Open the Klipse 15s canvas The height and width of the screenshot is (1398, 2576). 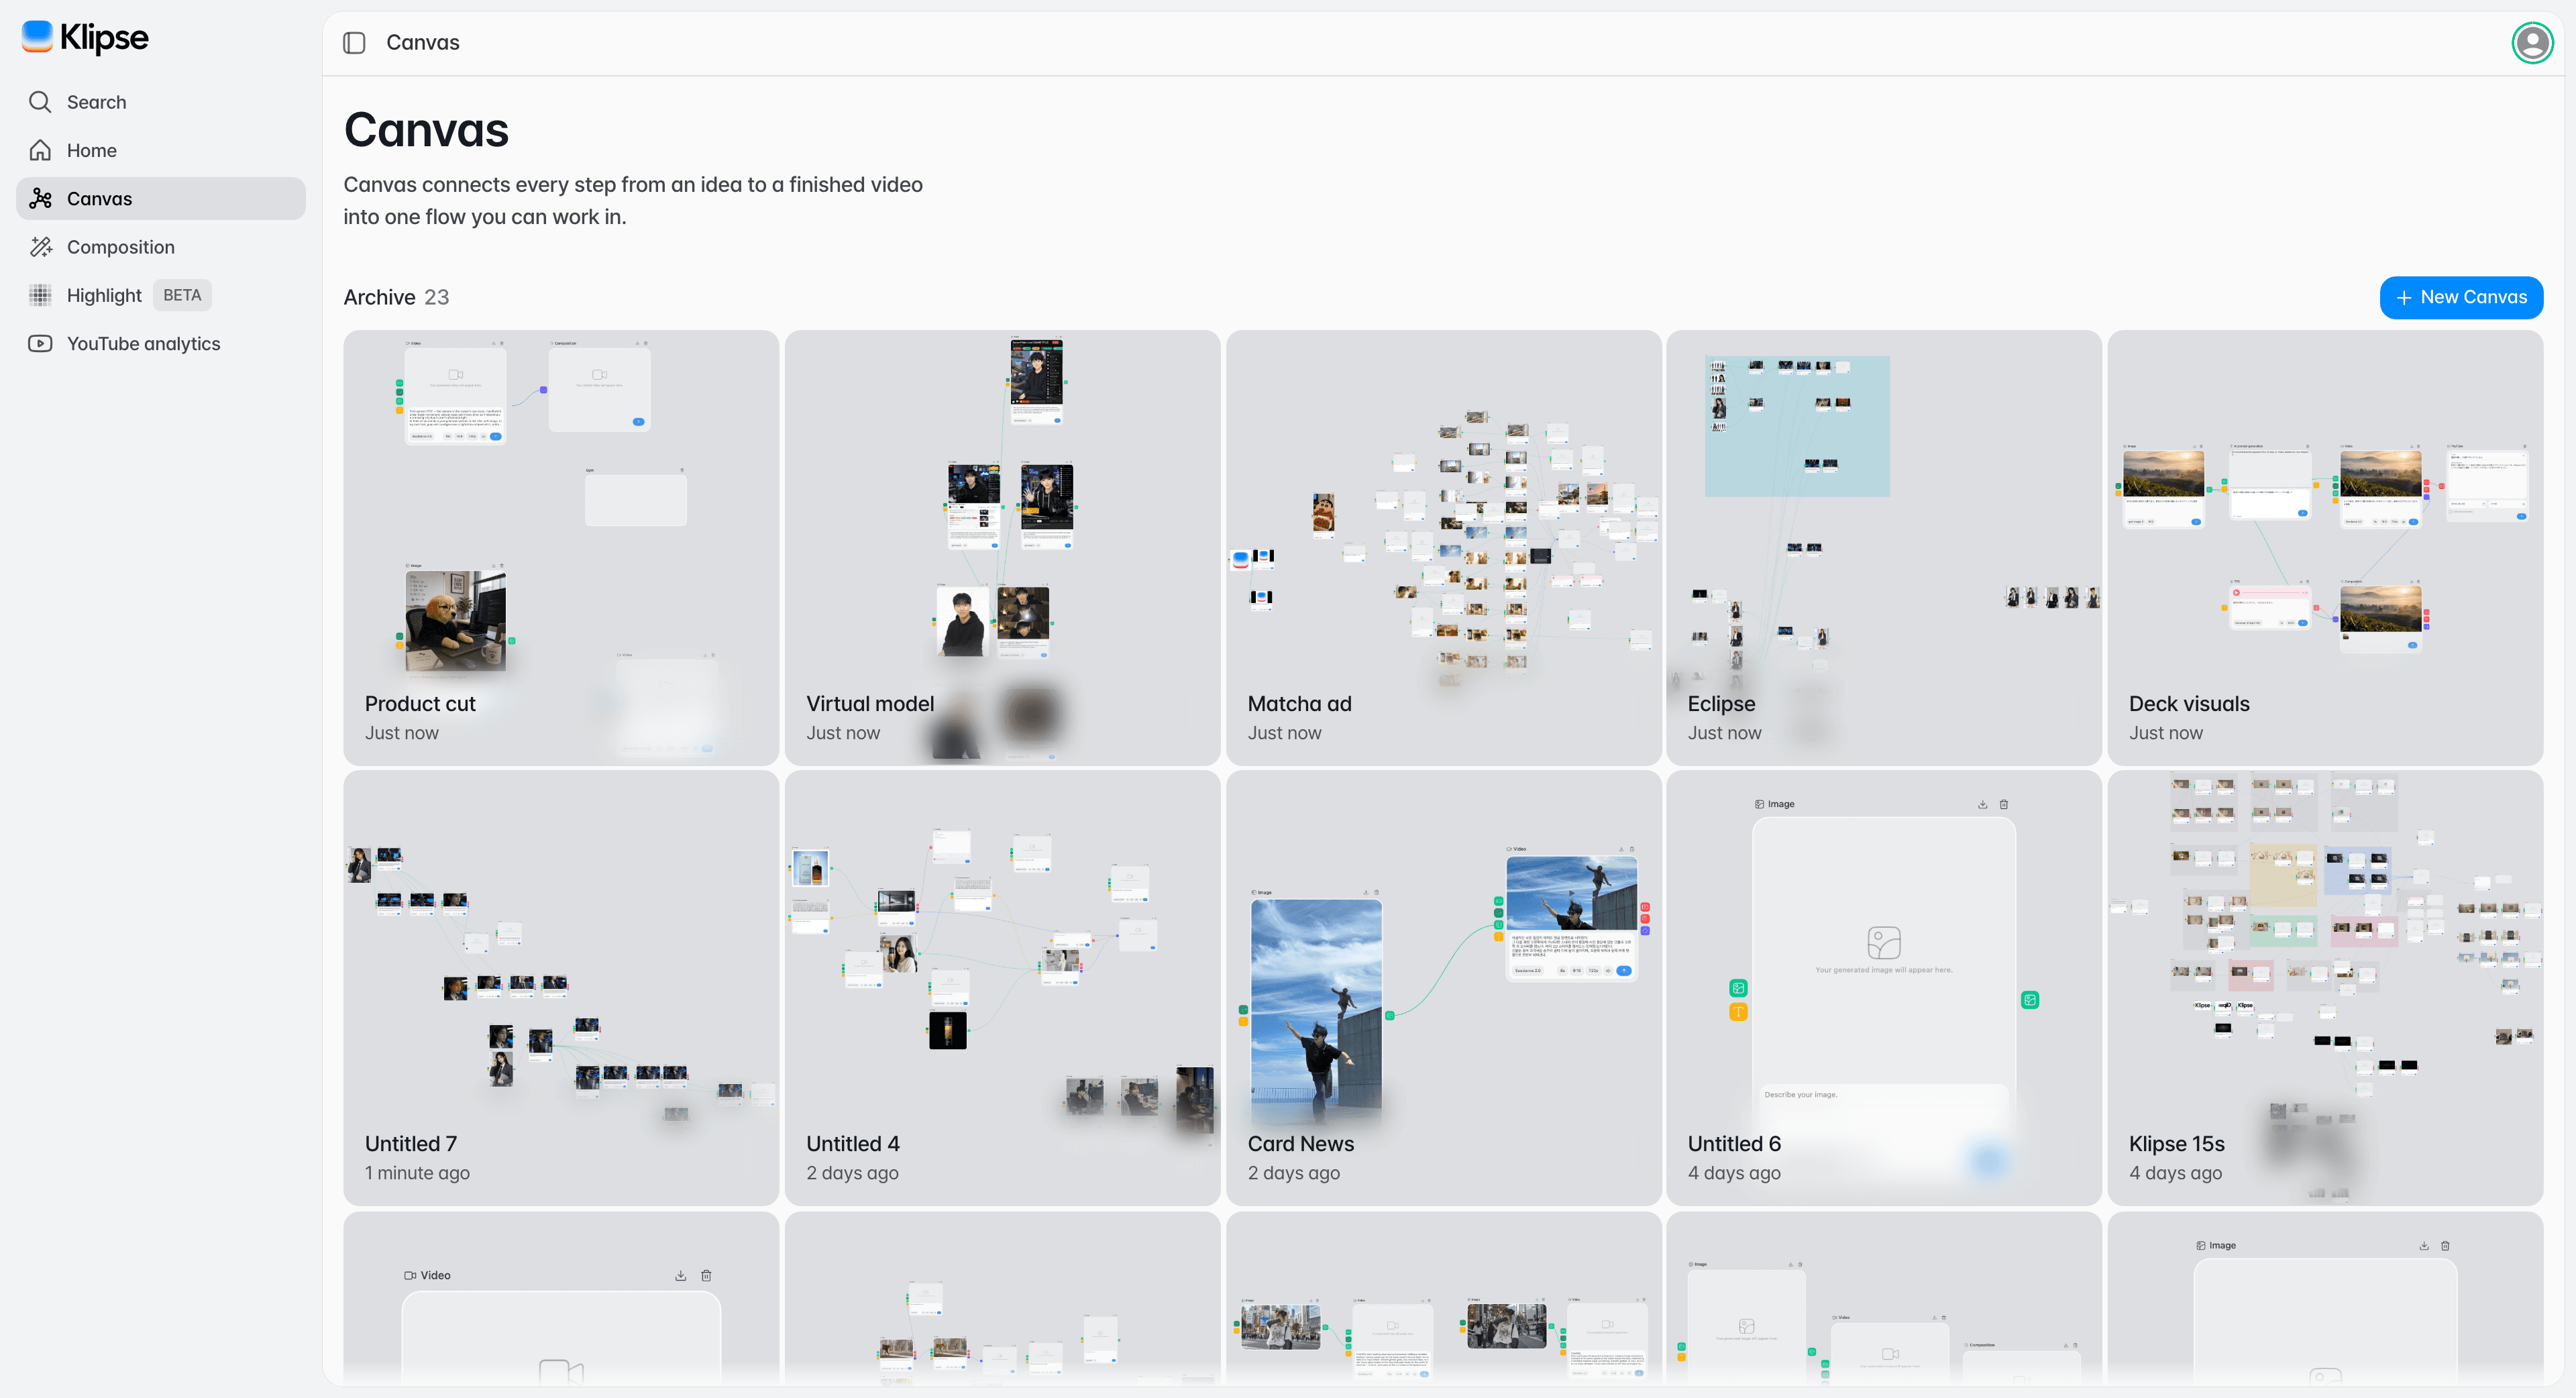tap(2325, 988)
